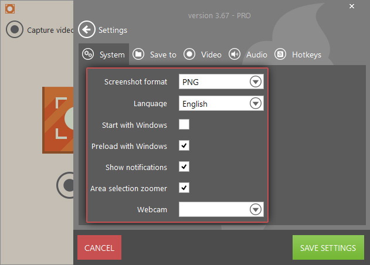This screenshot has width=370, height=265.
Task: Click the System gears icon
Action: click(88, 55)
